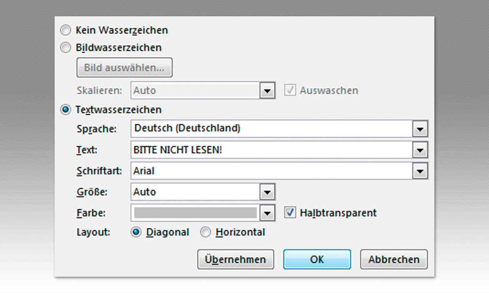
Task: Expand the Text dropdown arrow
Action: (x=420, y=150)
